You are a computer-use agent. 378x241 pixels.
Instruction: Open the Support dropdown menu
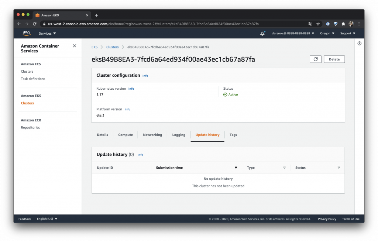pyautogui.click(x=348, y=33)
